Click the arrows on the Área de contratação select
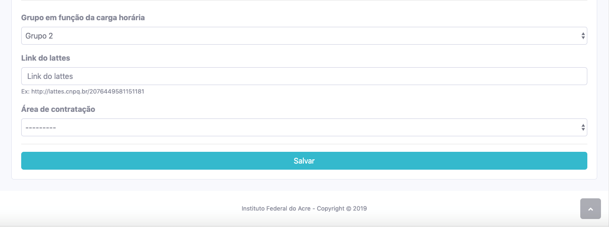This screenshot has width=609, height=227. coord(583,127)
